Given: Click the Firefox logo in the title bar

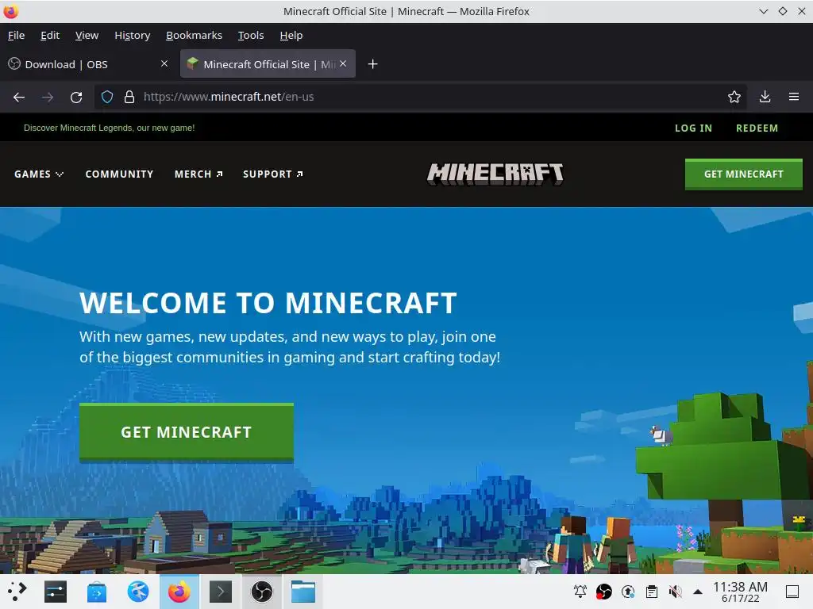Looking at the screenshot, I should click(10, 11).
